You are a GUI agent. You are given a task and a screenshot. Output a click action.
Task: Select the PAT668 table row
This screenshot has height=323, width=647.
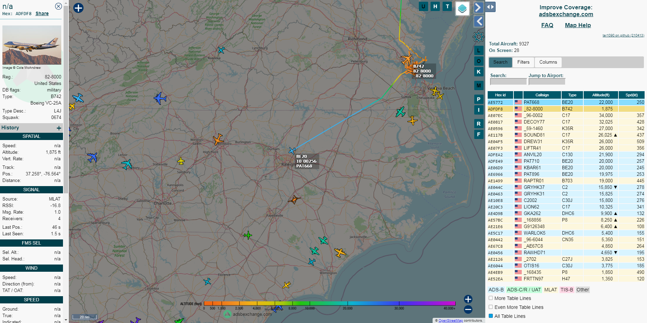[x=566, y=102]
